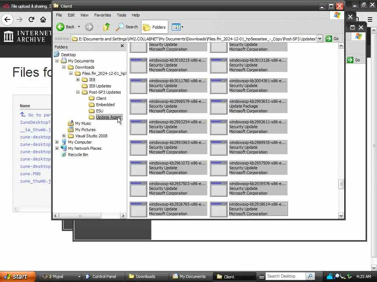The height and width of the screenshot is (282, 377).
Task: Click the file list scroll down arrow
Action: pos(341,216)
